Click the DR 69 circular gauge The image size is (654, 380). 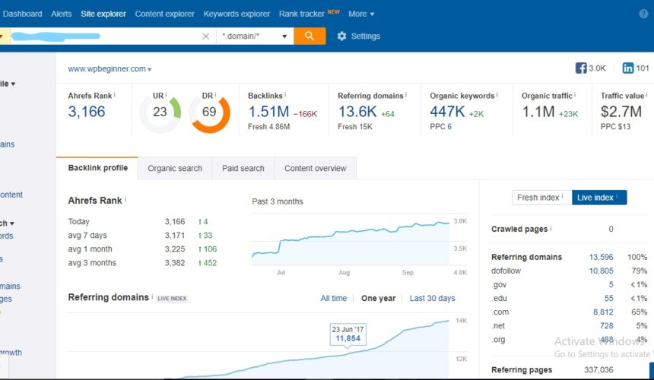coord(209,112)
